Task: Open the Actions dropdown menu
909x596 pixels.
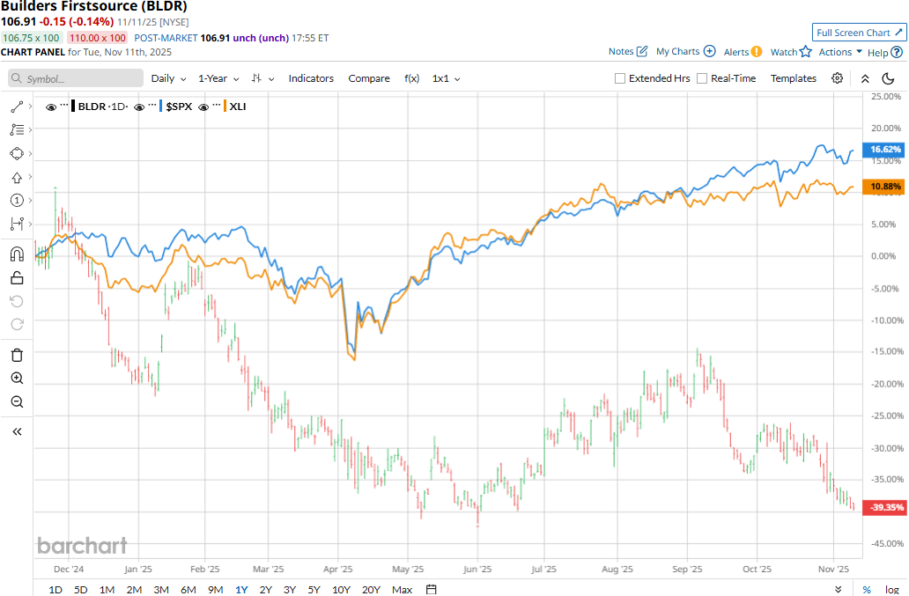Action: [x=840, y=52]
